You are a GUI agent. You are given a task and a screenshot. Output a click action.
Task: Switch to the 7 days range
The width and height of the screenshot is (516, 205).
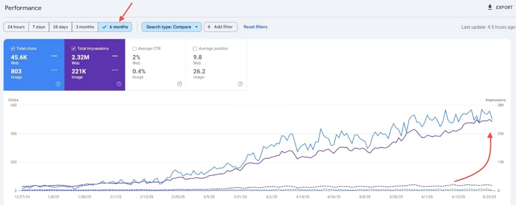pos(39,27)
